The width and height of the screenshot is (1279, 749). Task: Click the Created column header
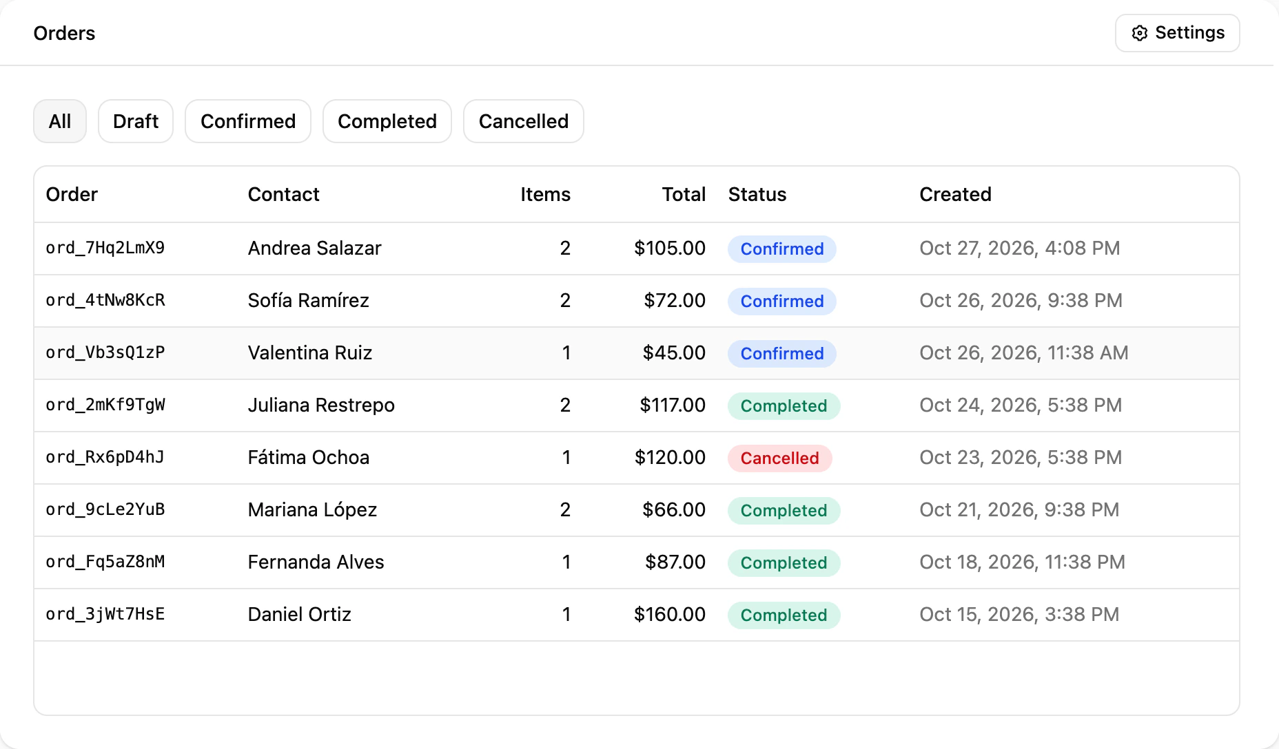pyautogui.click(x=955, y=194)
